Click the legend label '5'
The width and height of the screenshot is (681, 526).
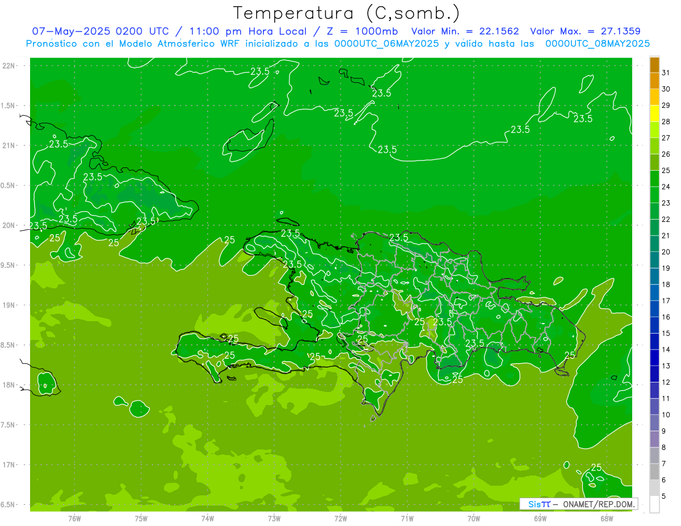(x=664, y=496)
